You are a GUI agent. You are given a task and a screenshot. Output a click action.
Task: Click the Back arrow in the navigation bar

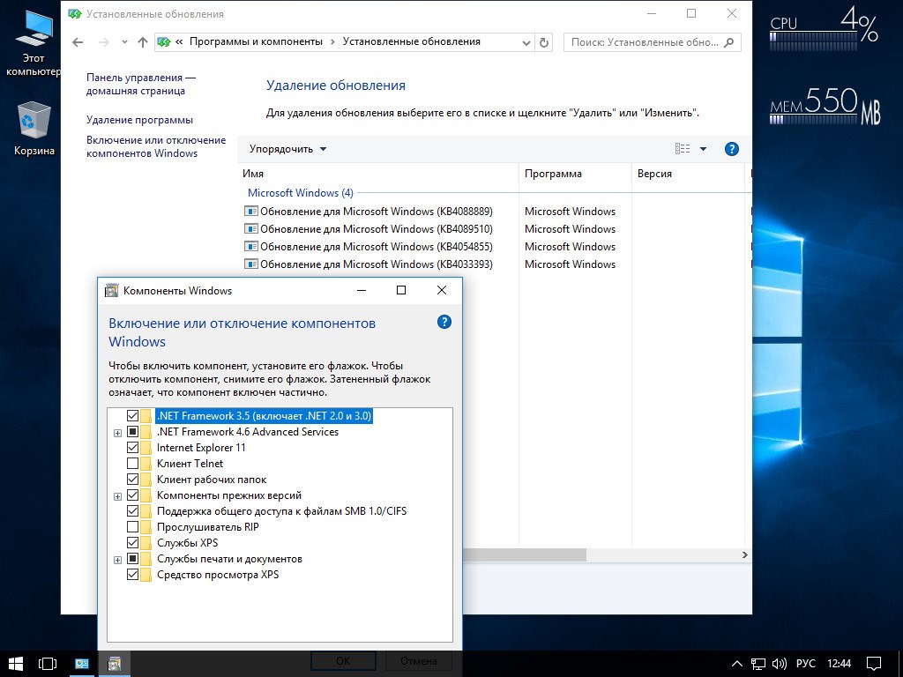pos(78,41)
